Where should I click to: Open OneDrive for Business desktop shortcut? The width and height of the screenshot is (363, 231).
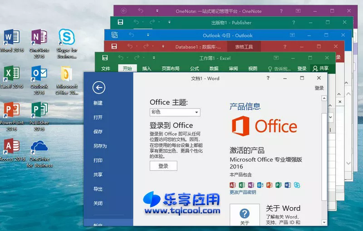(39, 153)
